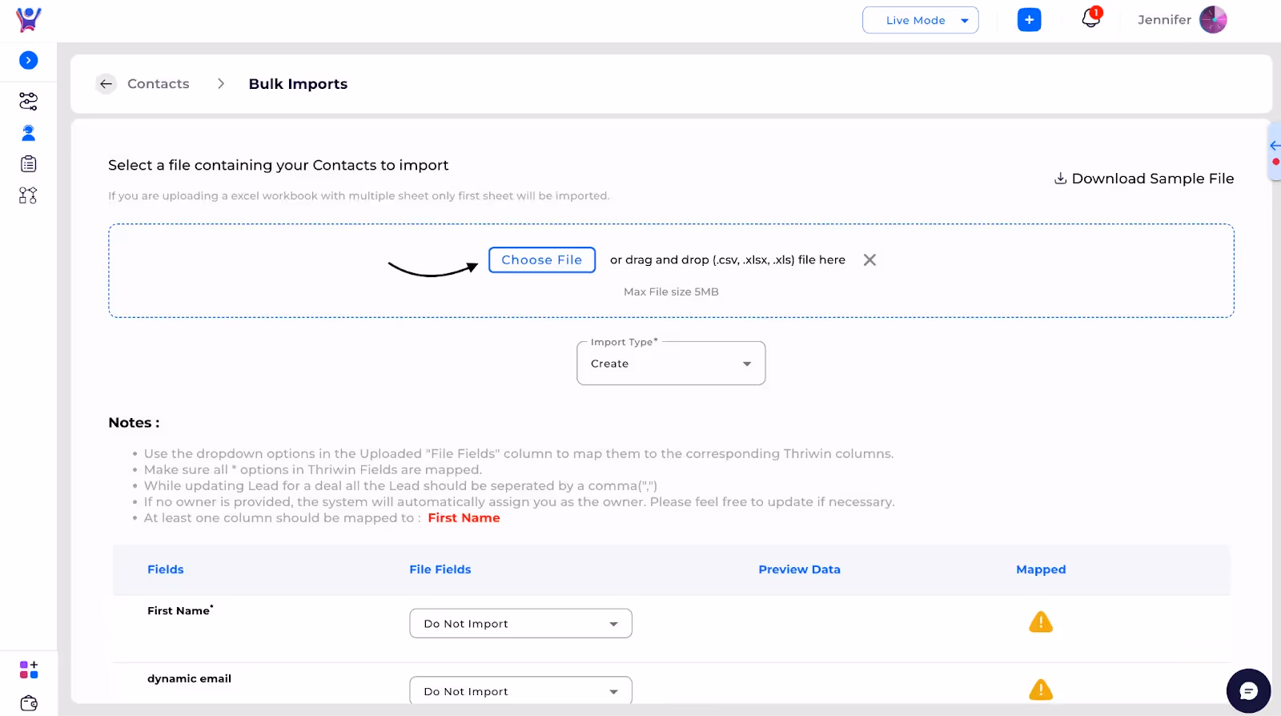Image resolution: width=1281 pixels, height=716 pixels.
Task: Click the Choose File button
Action: (x=542, y=259)
